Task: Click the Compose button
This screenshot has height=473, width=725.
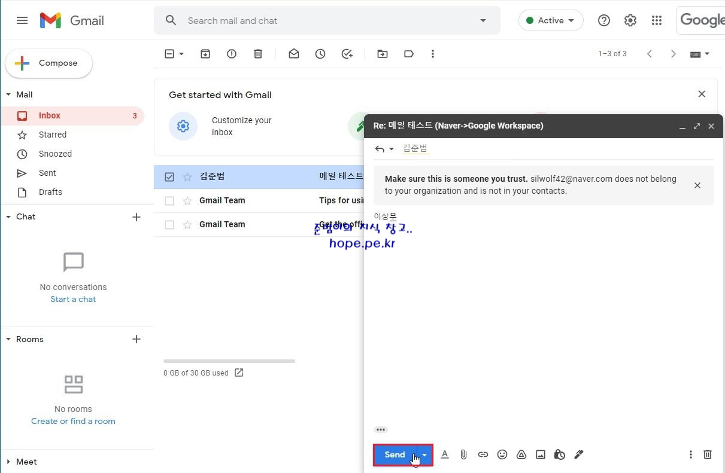Action: point(49,63)
